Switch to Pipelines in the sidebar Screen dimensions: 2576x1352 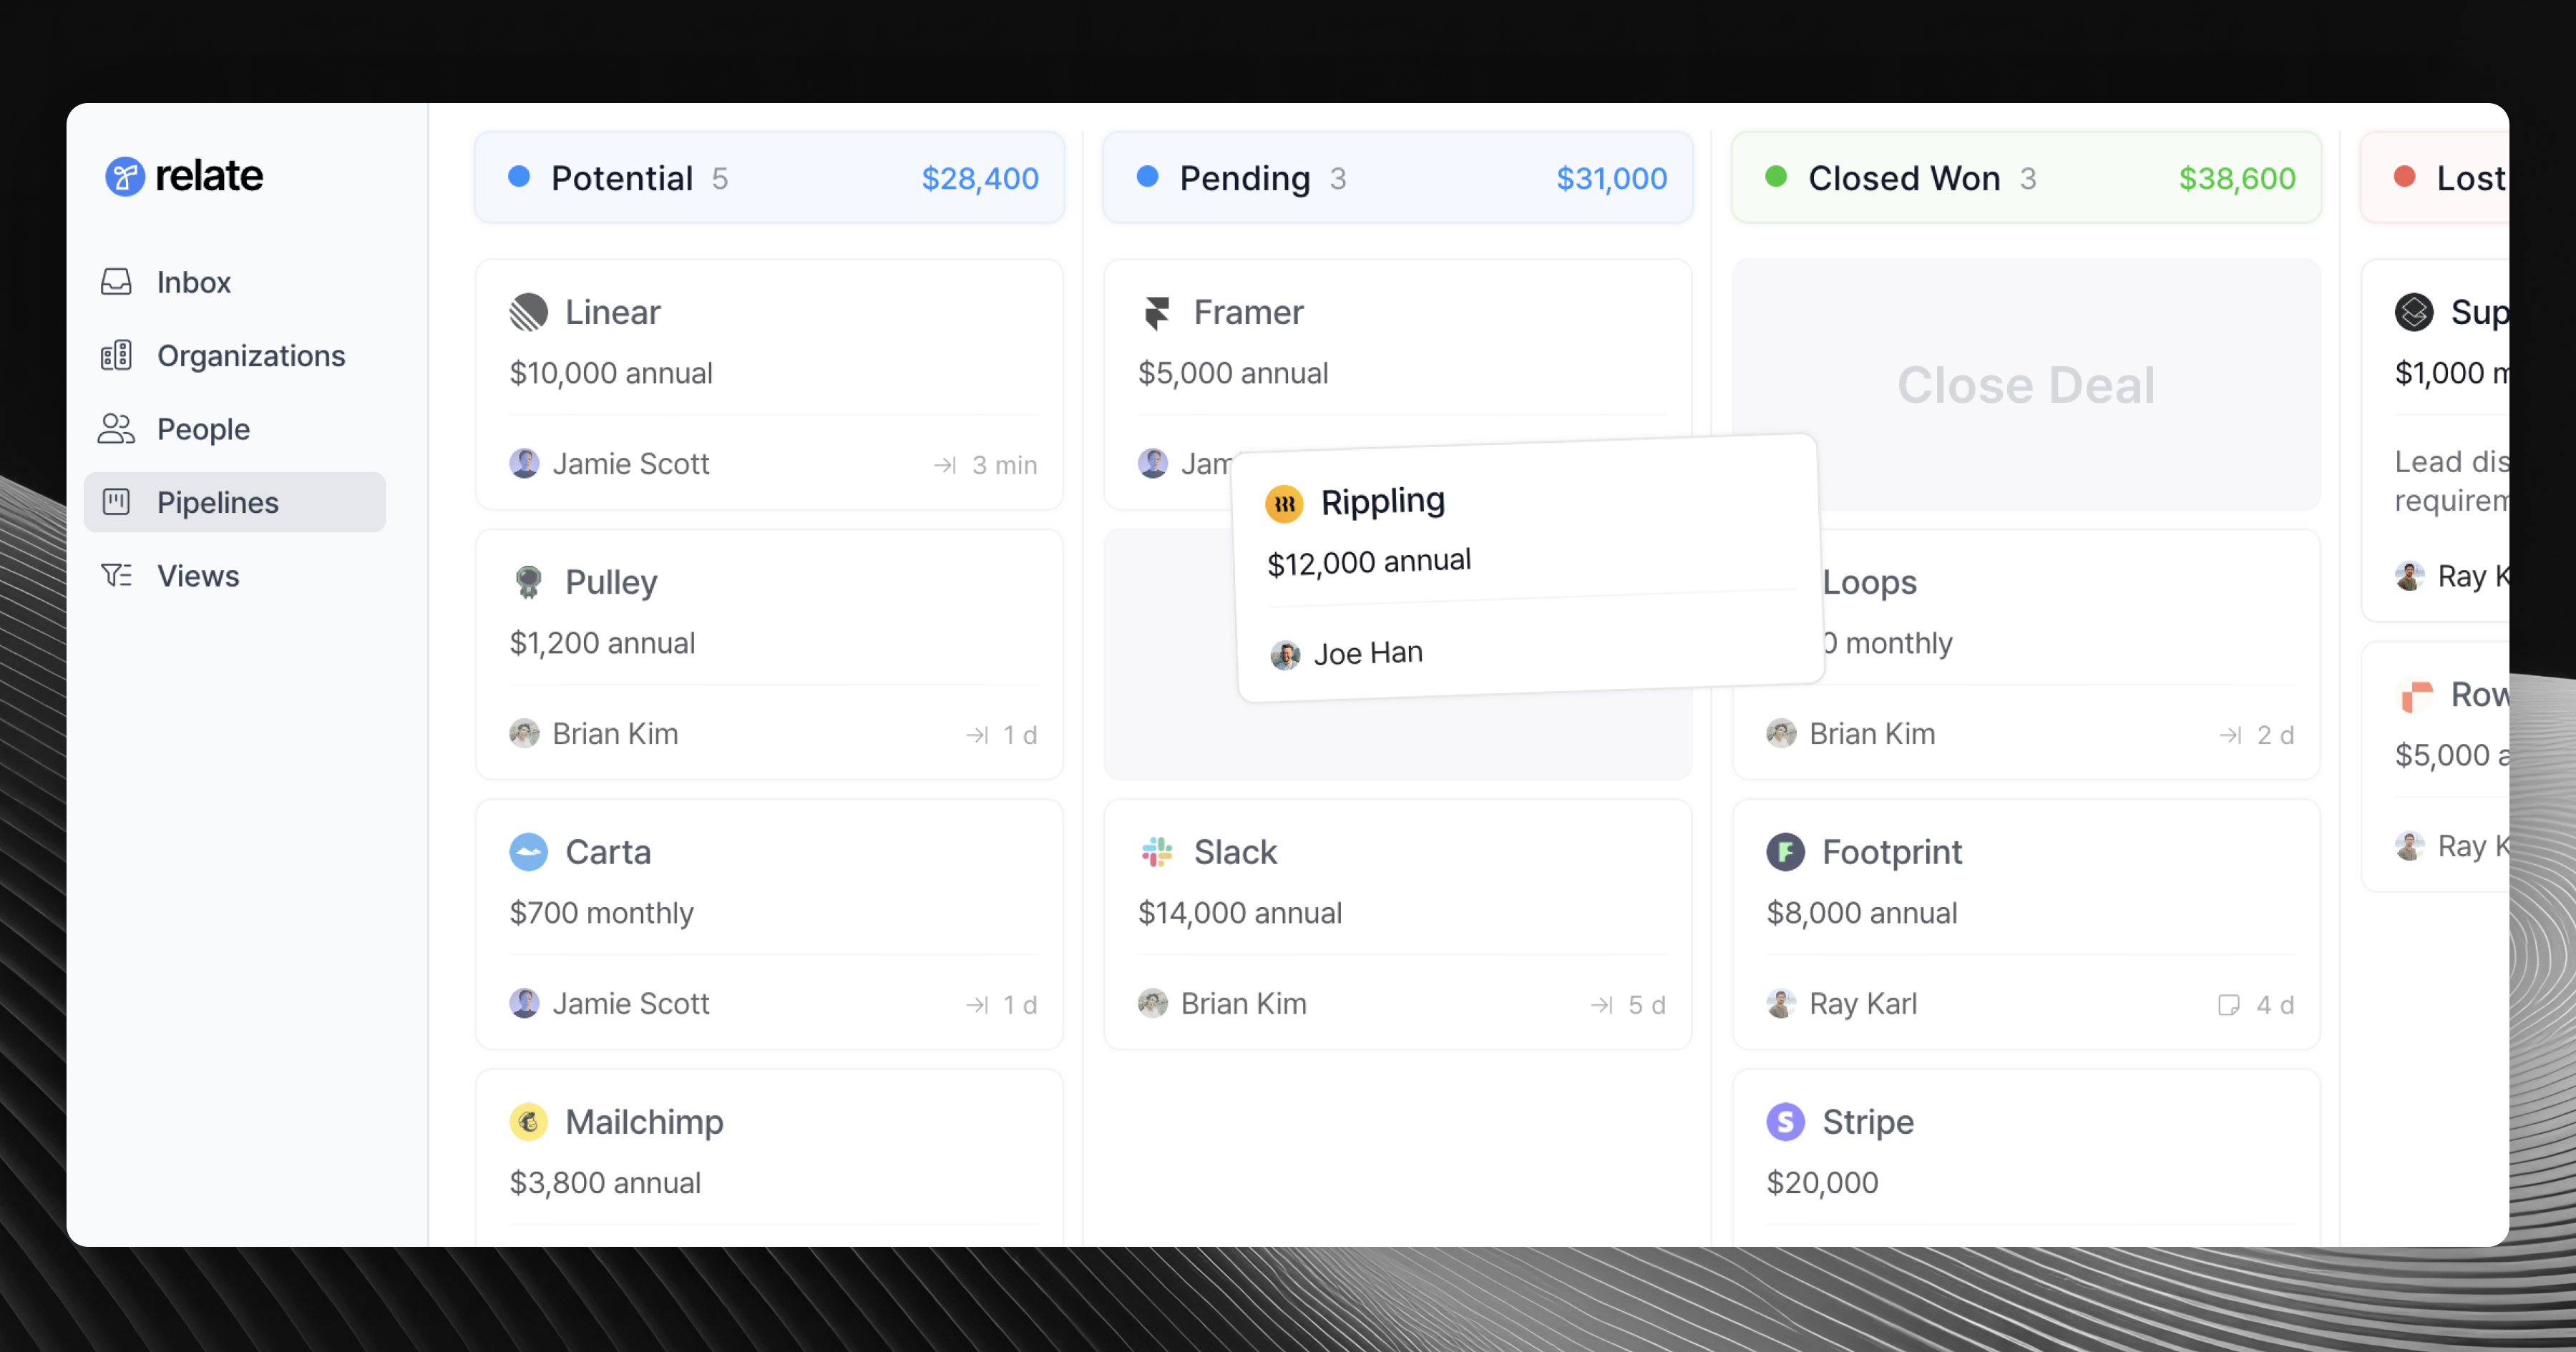pyautogui.click(x=218, y=502)
